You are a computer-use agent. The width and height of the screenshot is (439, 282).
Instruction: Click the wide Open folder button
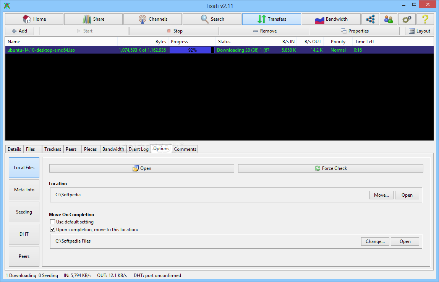(142, 168)
